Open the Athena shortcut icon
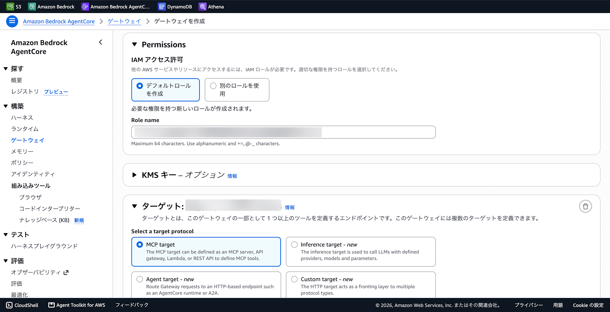Image resolution: width=610 pixels, height=312 pixels. (x=202, y=6)
